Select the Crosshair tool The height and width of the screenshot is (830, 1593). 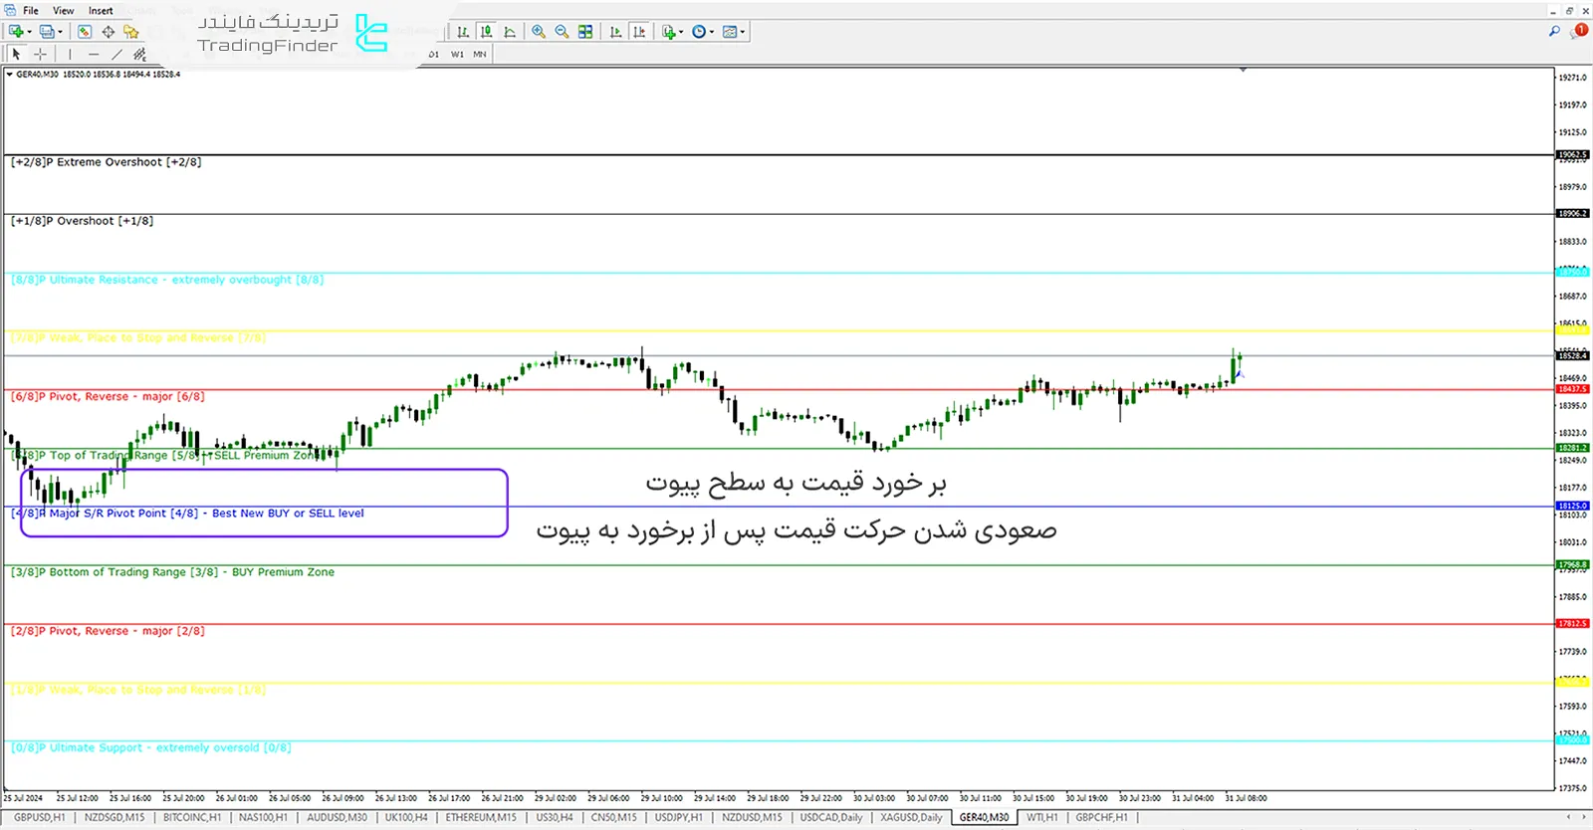40,54
